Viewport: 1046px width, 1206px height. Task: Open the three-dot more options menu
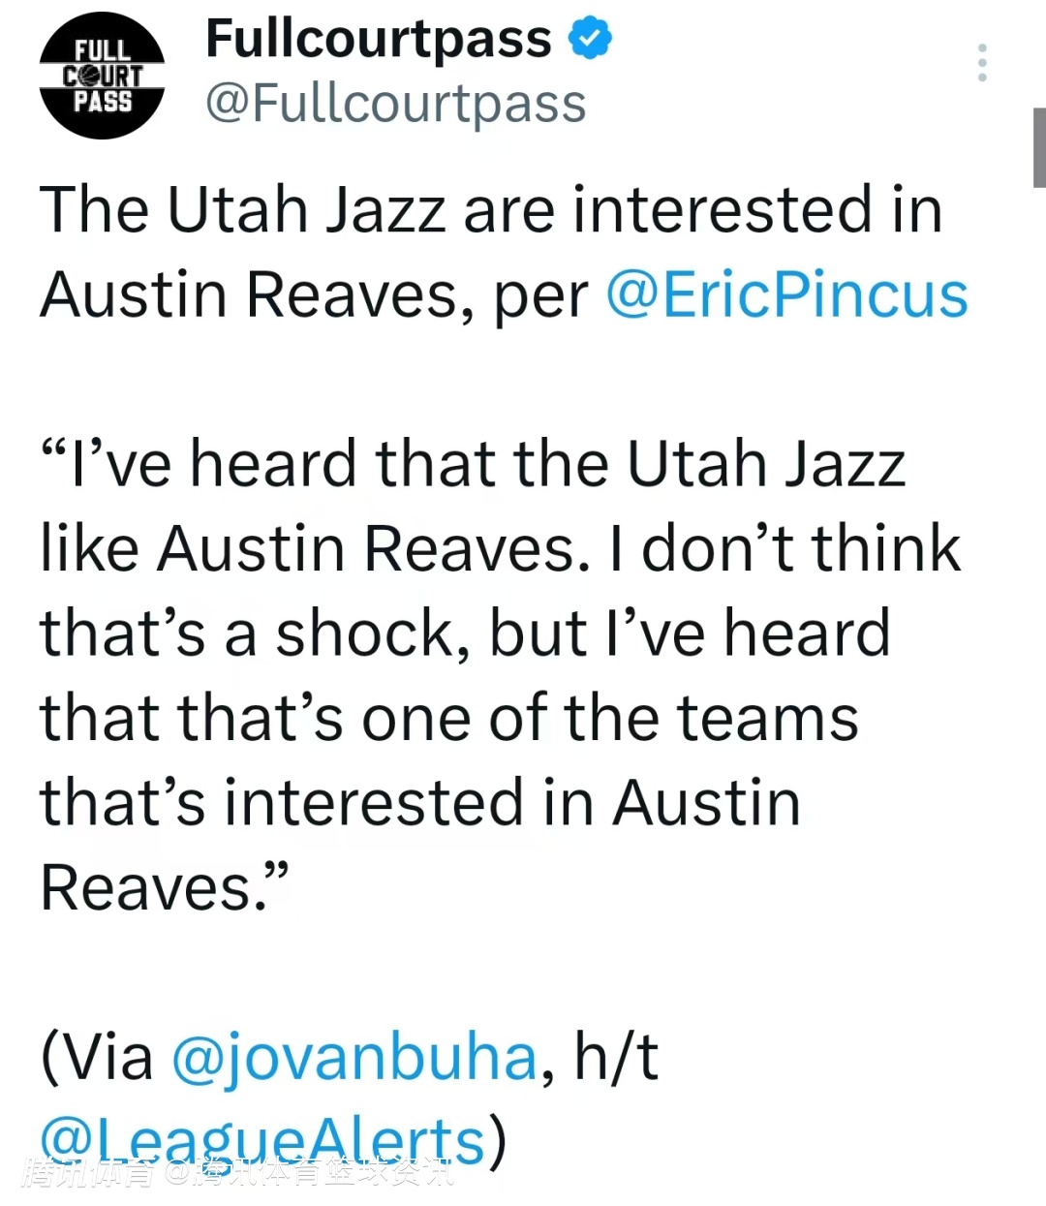(x=982, y=63)
